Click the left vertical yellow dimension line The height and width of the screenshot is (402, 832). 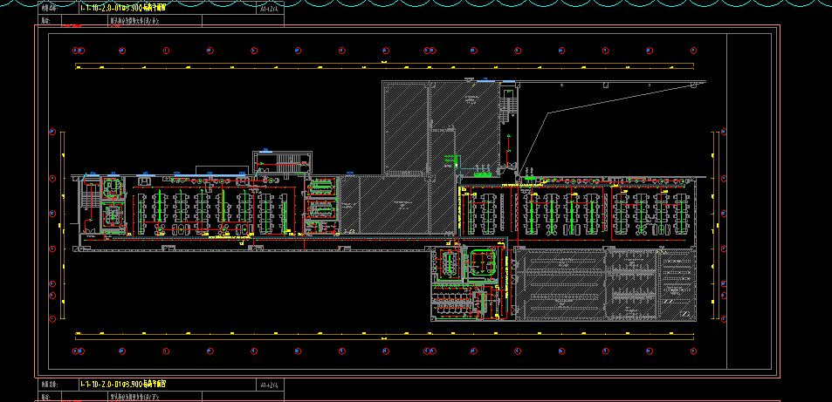62,225
